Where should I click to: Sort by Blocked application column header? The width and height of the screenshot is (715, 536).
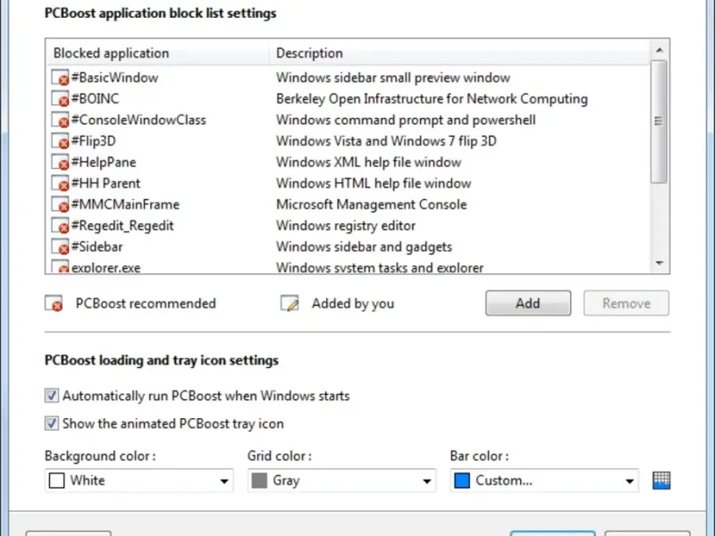(x=111, y=54)
